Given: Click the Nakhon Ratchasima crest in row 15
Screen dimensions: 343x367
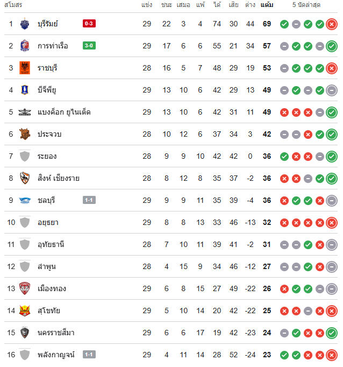Looking at the screenshot, I should click(x=25, y=333).
